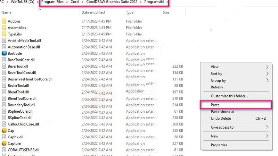Select the Assemblies folder icon
This screenshot has width=278, height=156.
(4, 28)
